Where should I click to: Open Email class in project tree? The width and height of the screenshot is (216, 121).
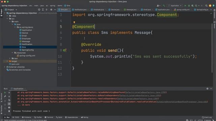click(x=23, y=36)
